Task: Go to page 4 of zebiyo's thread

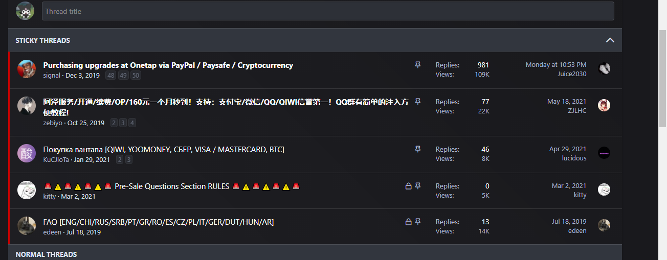Action: (132, 123)
